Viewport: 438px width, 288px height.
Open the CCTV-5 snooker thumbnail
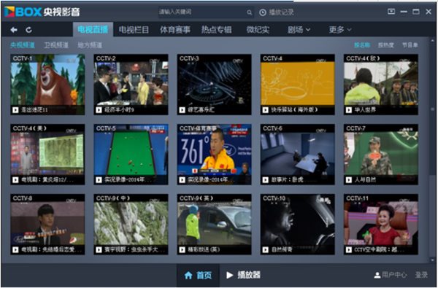[131, 155]
